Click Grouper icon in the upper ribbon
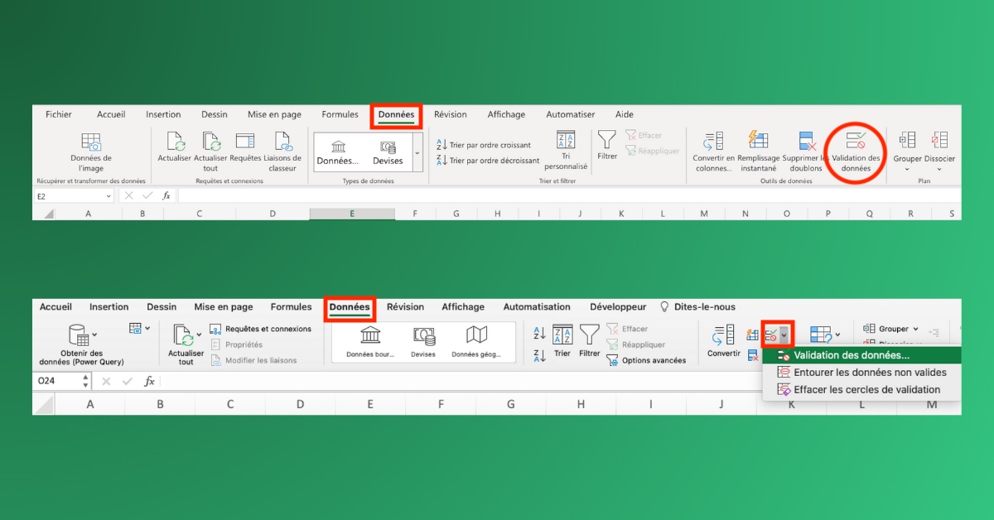994x520 pixels. point(907,141)
